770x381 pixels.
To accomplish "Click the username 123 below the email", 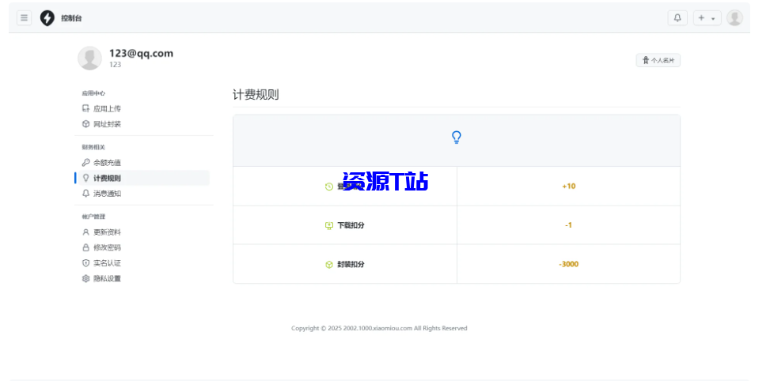I will click(x=115, y=64).
